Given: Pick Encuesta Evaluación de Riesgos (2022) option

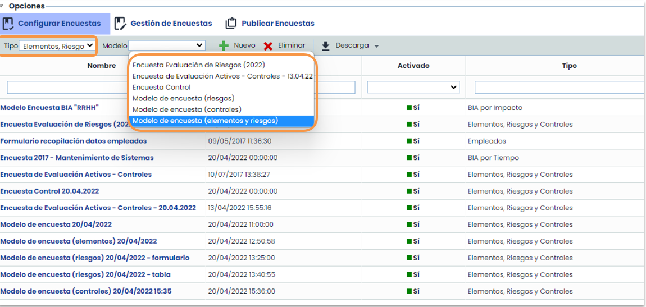Looking at the screenshot, I should pyautogui.click(x=198, y=65).
